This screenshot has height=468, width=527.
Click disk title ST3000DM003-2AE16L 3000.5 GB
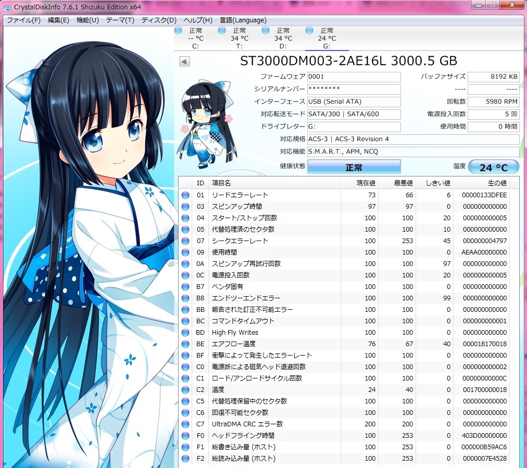point(348,61)
